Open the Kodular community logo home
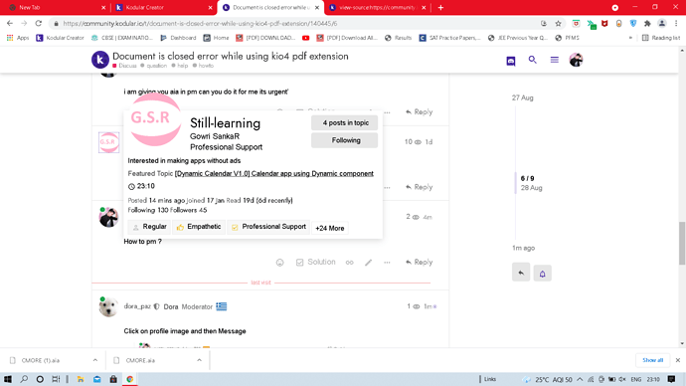This screenshot has width=686, height=386. tap(100, 60)
